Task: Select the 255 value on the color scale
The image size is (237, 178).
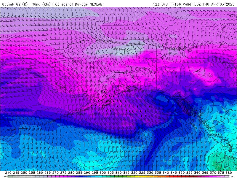Action: point(32,173)
